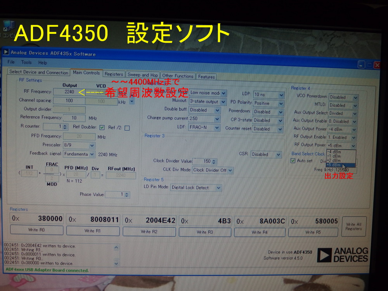Click the Clock Divider Value stepper
This screenshot has height=291, width=388.
coord(214,162)
